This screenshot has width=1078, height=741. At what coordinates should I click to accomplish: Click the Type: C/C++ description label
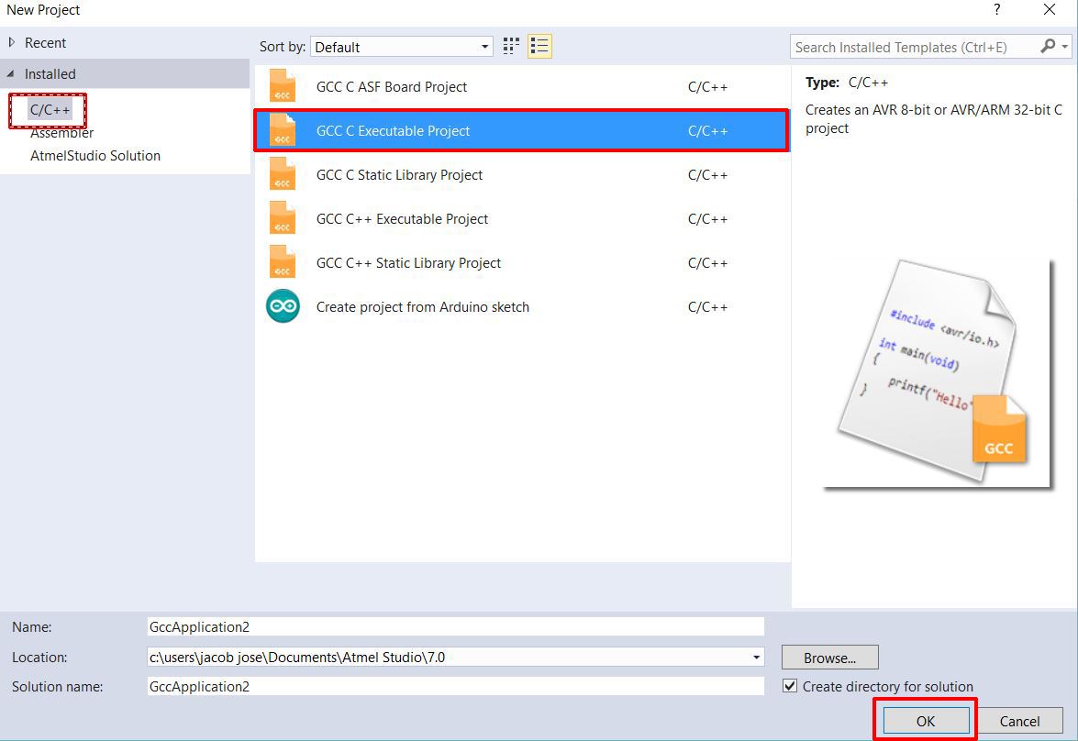pyautogui.click(x=846, y=83)
